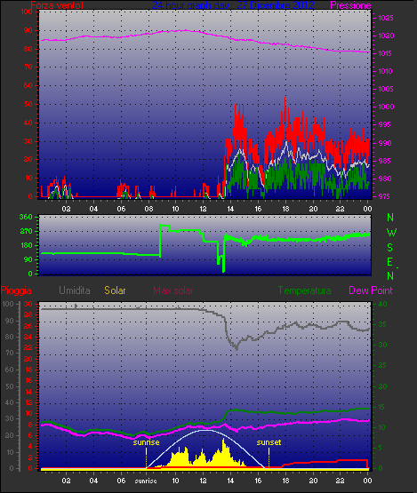The image size is (417, 493).
Task: Click the S compass label beside wind direction
Action: coord(390,248)
